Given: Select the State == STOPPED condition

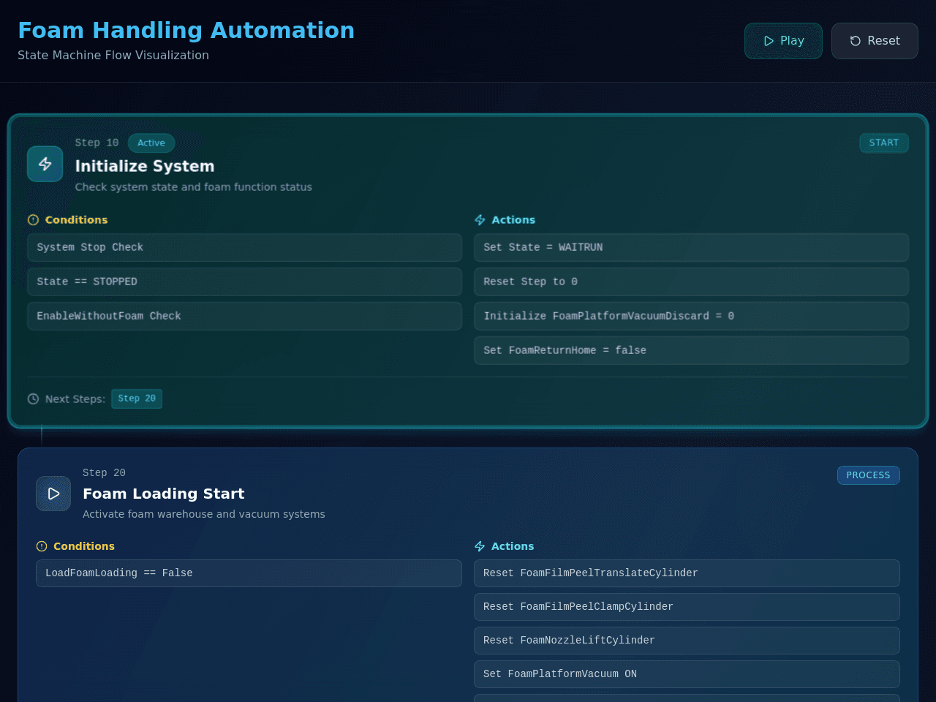Looking at the screenshot, I should (x=245, y=282).
